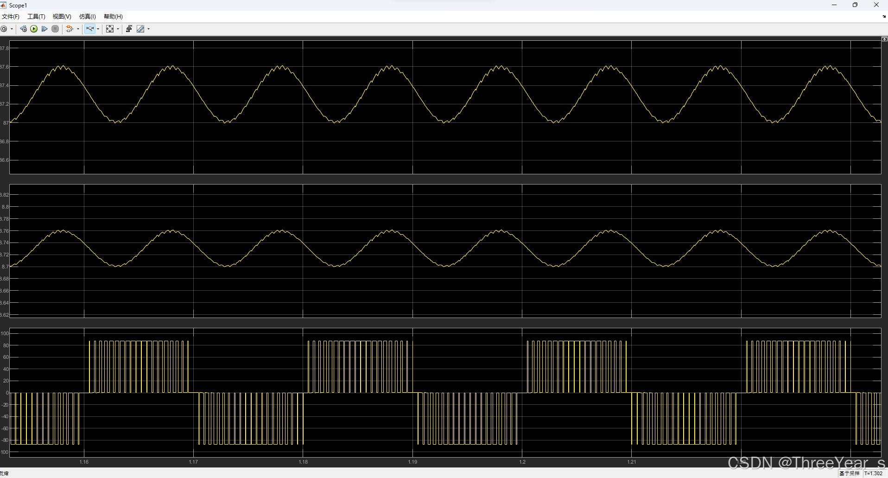
Task: Expand the configuration gear dropdown arrow
Action: point(12,29)
